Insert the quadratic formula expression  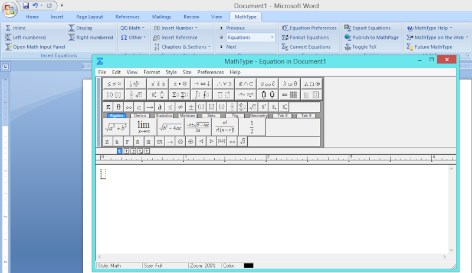[x=198, y=127]
